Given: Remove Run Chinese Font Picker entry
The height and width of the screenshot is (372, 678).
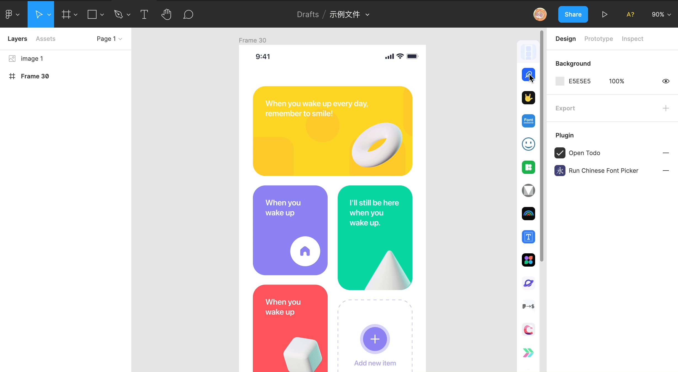Looking at the screenshot, I should [x=666, y=171].
